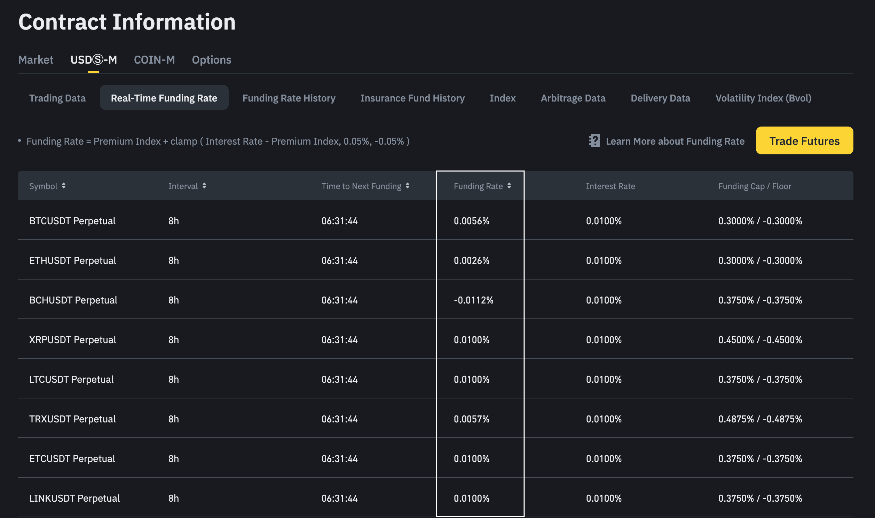Click the Symbol column sort arrows

tap(64, 186)
